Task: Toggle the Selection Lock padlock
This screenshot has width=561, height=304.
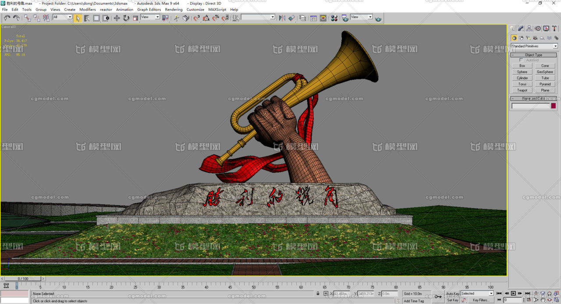Action: (x=318, y=293)
